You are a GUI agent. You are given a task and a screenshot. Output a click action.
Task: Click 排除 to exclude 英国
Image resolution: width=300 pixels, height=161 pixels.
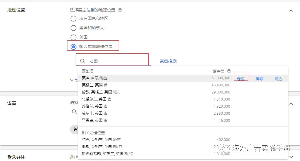[x=259, y=79]
